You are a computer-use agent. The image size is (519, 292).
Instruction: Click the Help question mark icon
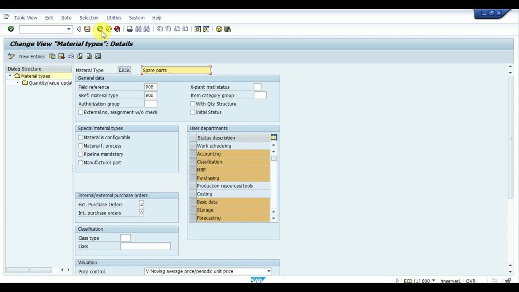point(219,29)
